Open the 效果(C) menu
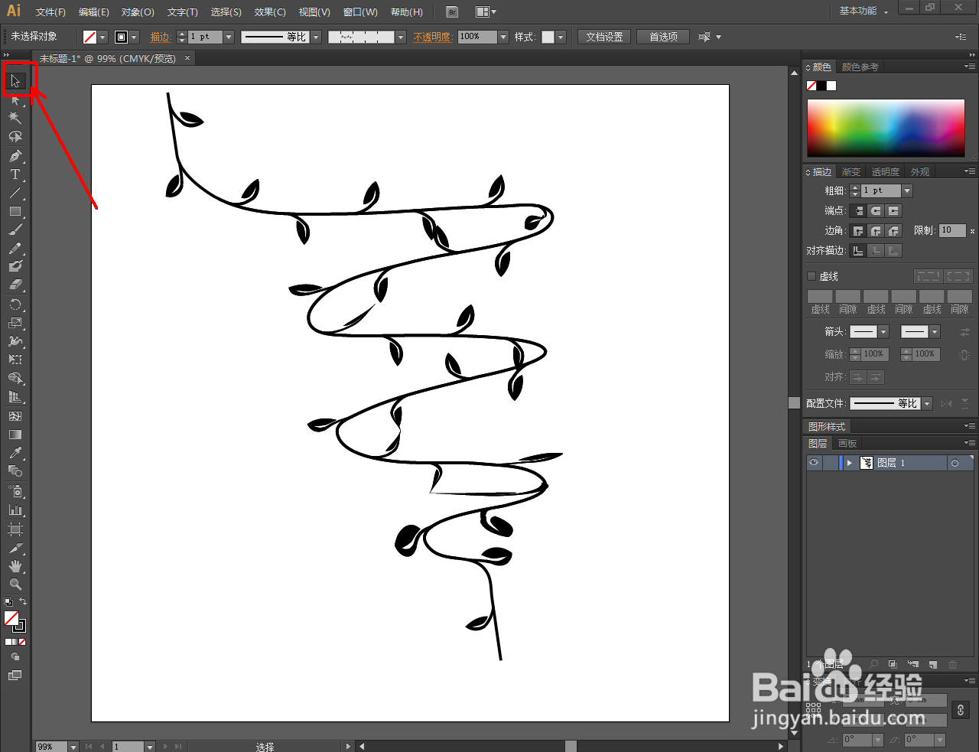This screenshot has width=979, height=752. click(270, 11)
